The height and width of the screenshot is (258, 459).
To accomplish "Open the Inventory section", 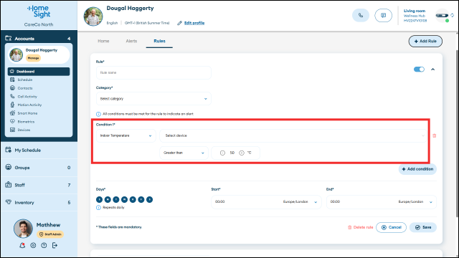I will [x=39, y=202].
